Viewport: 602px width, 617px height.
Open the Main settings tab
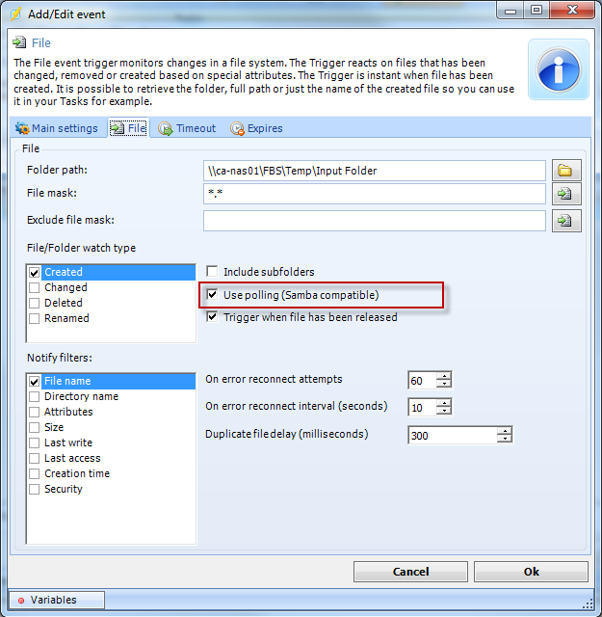tap(57, 128)
